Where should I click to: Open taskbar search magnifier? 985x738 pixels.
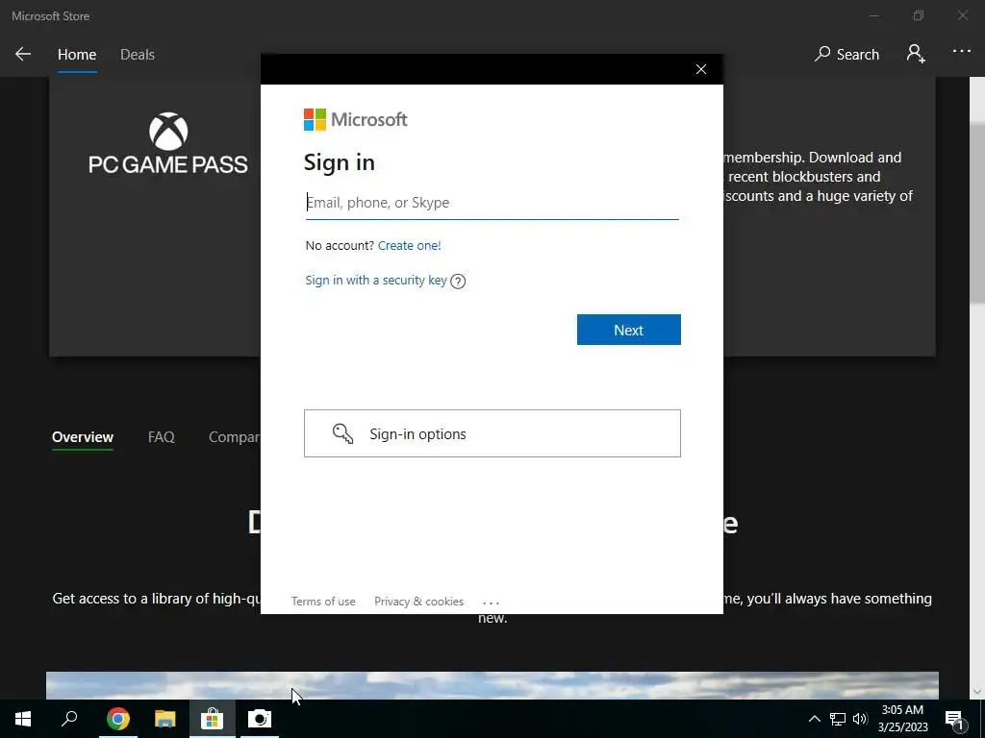click(69, 719)
